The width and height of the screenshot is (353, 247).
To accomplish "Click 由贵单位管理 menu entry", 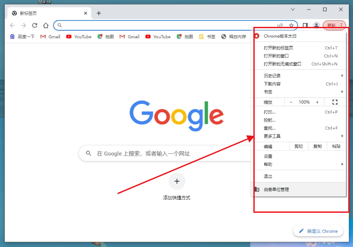I will point(298,189).
